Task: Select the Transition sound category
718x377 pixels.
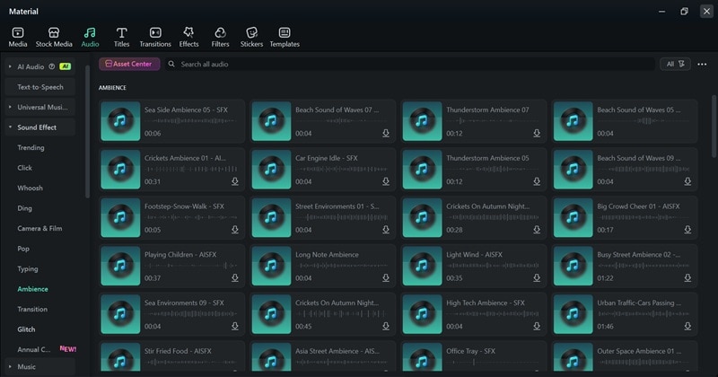Action: tap(32, 309)
